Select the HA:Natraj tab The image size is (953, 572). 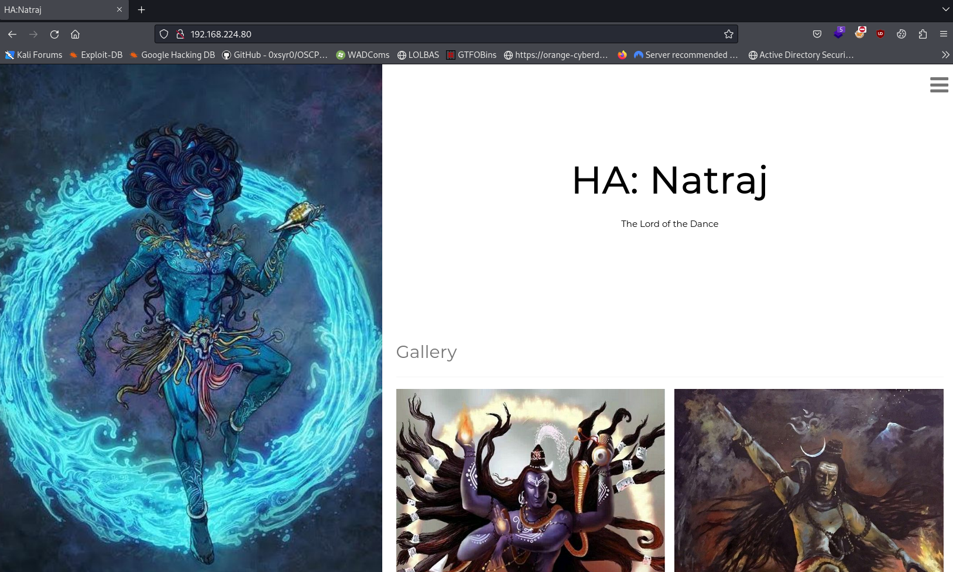point(64,9)
